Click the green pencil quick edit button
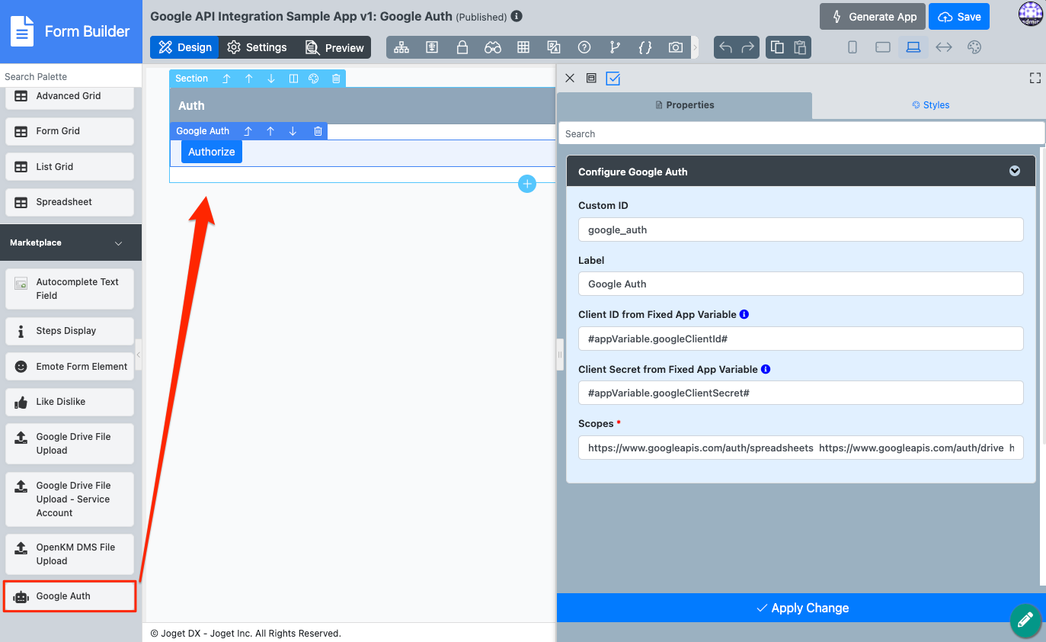The height and width of the screenshot is (642, 1046). click(x=1025, y=620)
